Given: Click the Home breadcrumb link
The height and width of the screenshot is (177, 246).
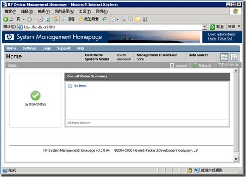Looking at the screenshot, I should 12,65.
